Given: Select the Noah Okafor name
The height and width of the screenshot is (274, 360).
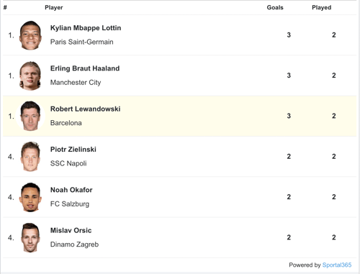Looking at the screenshot, I should point(71,190).
